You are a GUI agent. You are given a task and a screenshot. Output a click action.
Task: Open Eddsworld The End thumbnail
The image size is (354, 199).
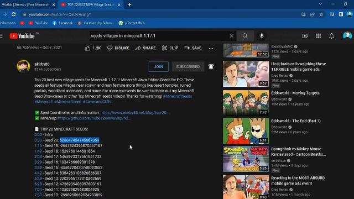point(246,131)
